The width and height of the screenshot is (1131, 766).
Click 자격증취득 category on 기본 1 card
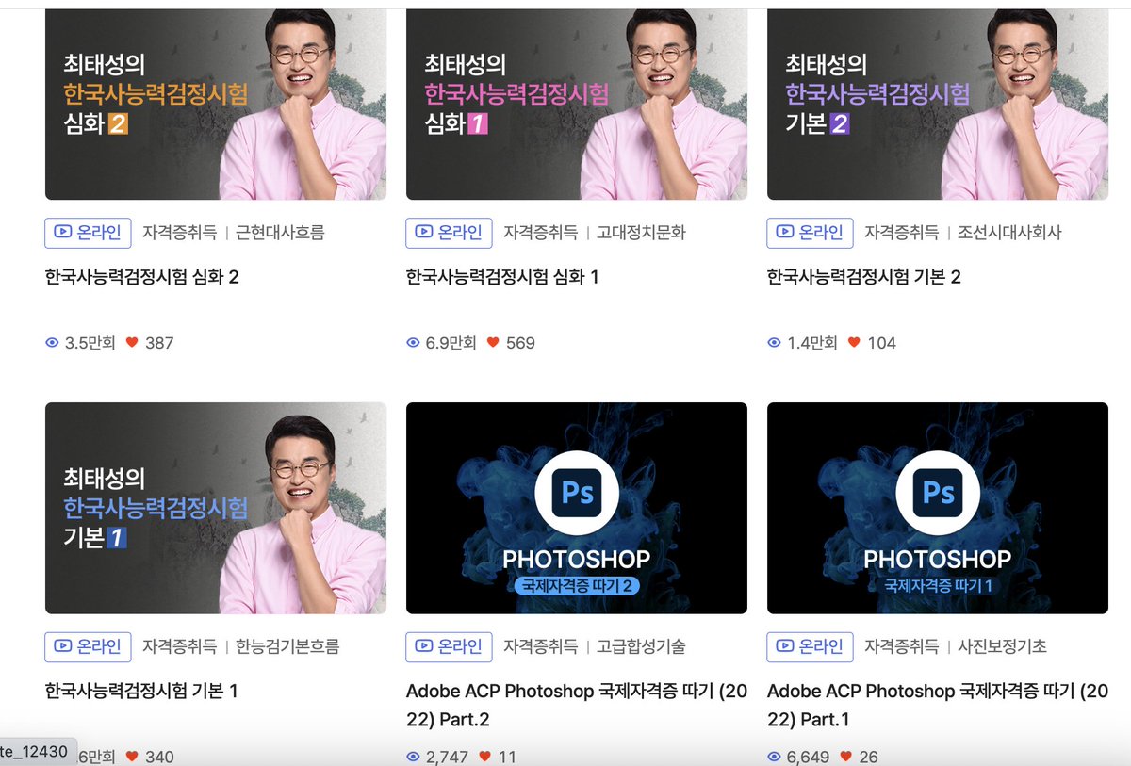179,646
